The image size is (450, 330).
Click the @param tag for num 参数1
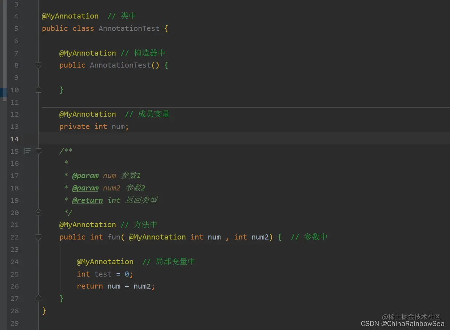pos(85,176)
